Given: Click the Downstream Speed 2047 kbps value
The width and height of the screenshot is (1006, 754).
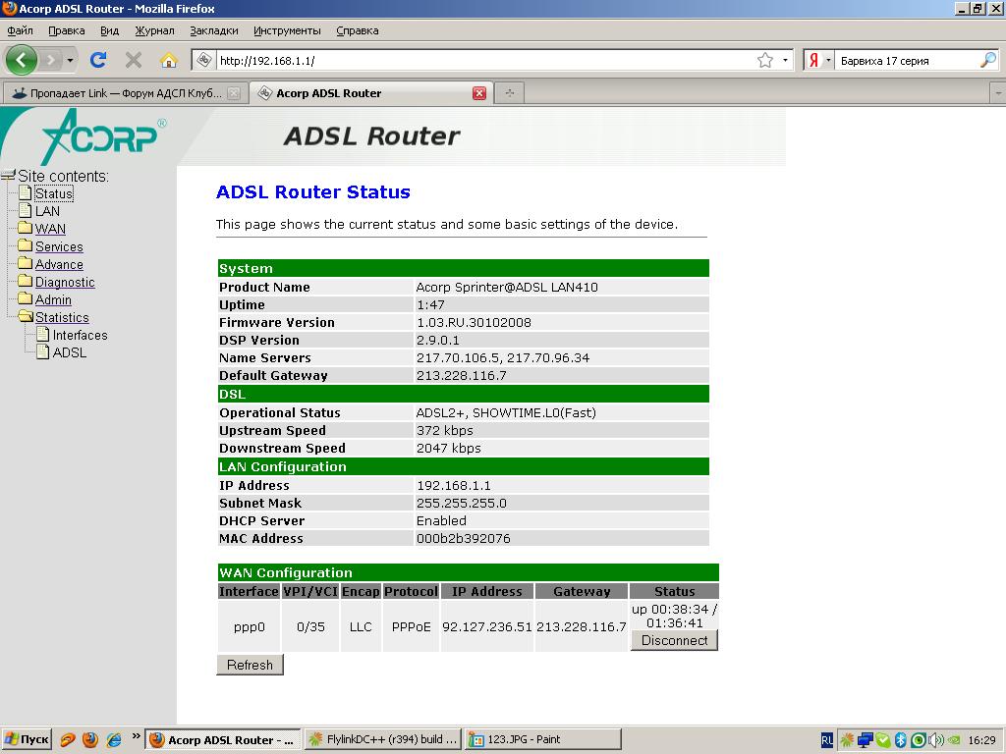Looking at the screenshot, I should pyautogui.click(x=448, y=448).
